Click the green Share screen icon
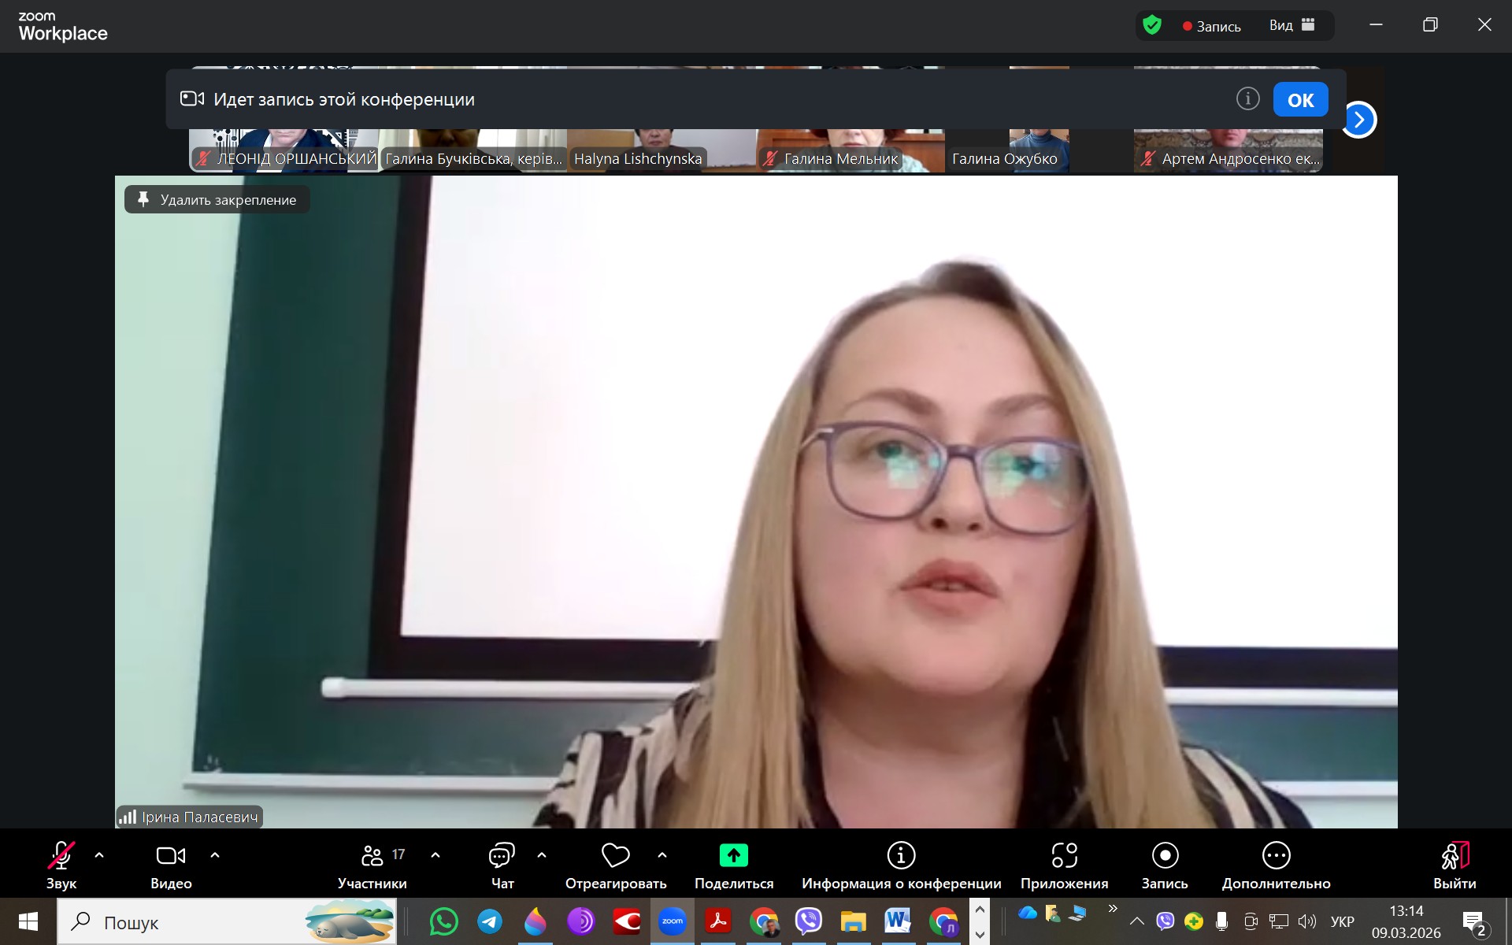Screen dimensions: 1512x945 click(733, 855)
